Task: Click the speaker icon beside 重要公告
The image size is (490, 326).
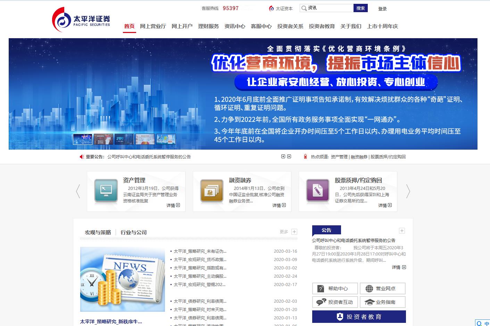Action: (x=82, y=157)
